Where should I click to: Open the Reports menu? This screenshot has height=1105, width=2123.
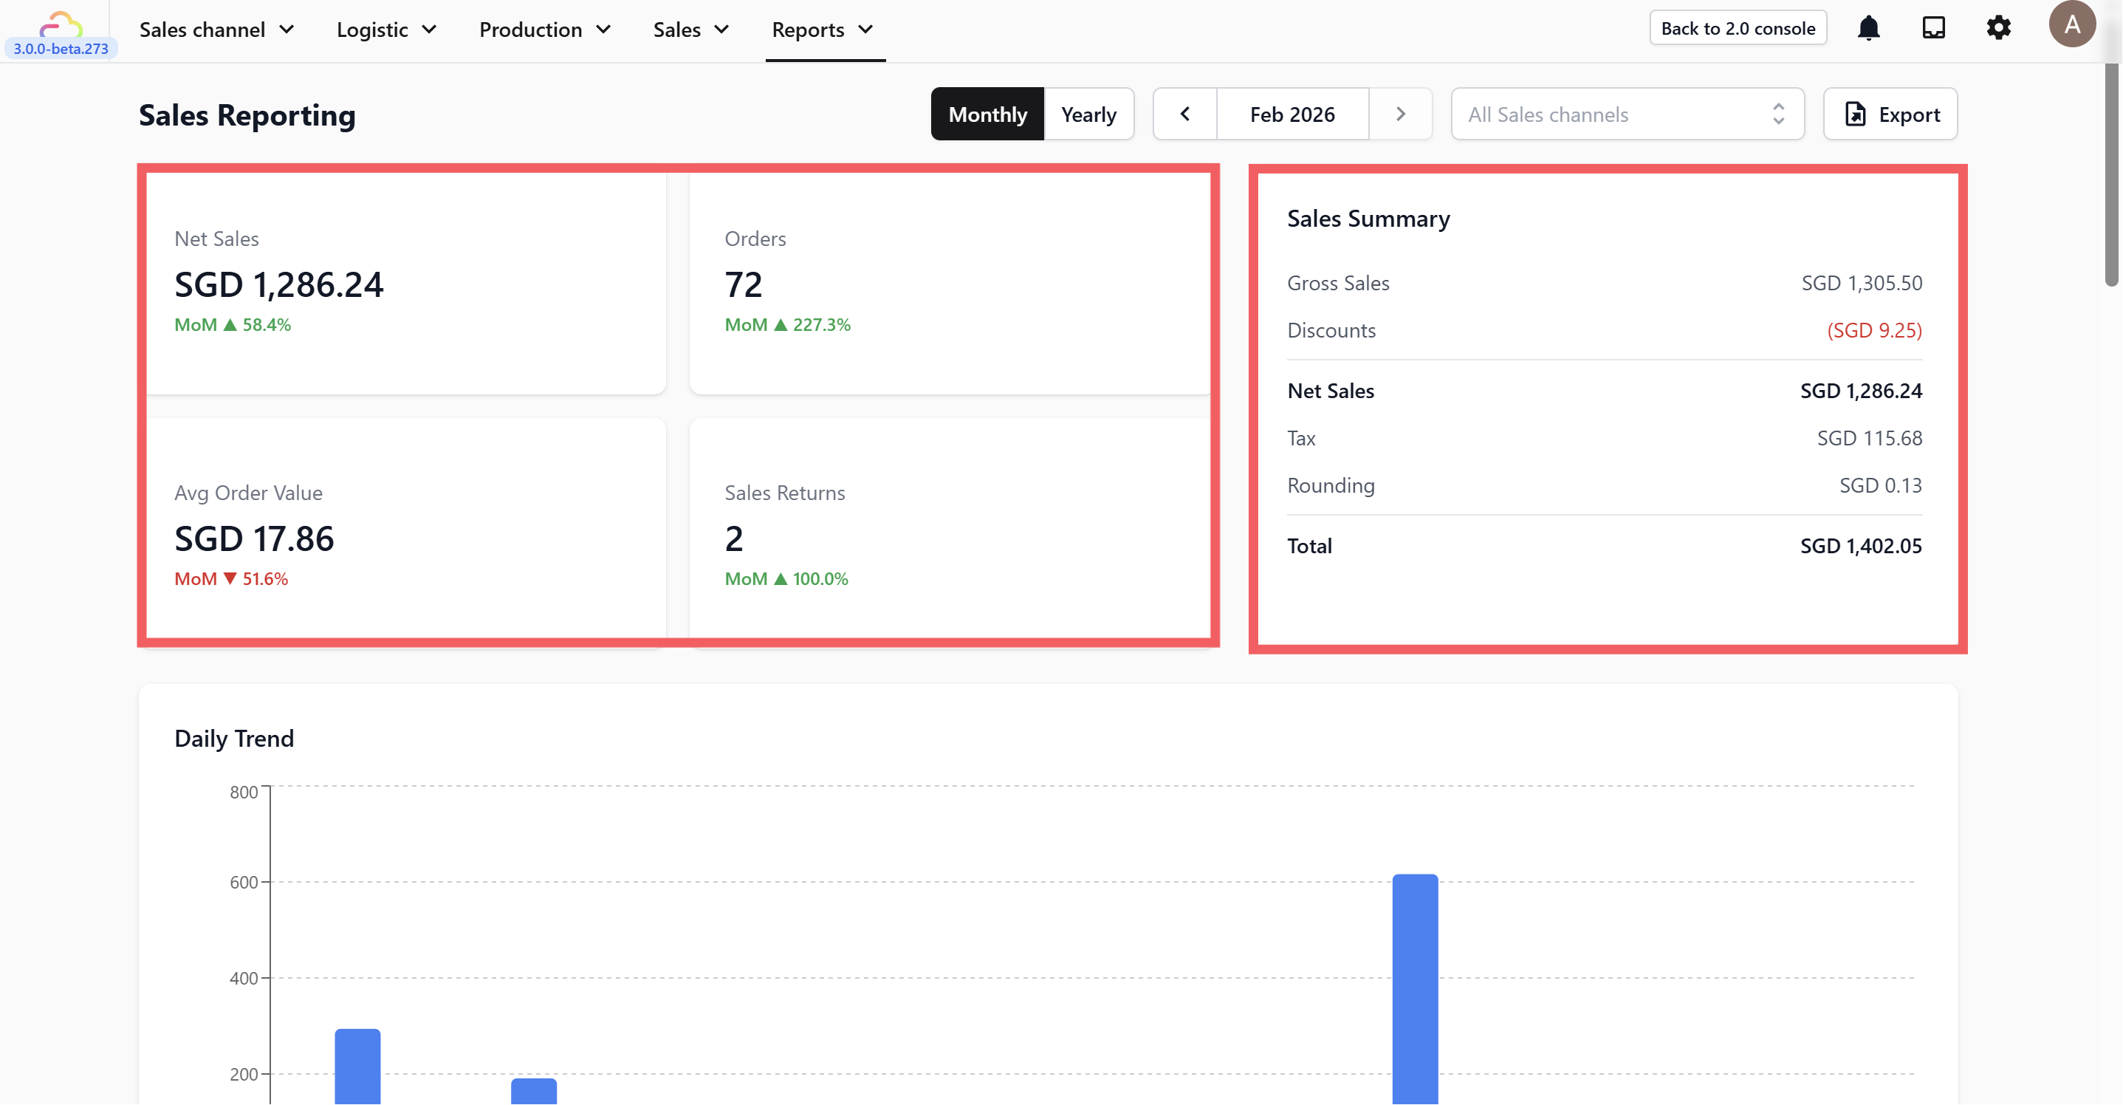(x=823, y=30)
